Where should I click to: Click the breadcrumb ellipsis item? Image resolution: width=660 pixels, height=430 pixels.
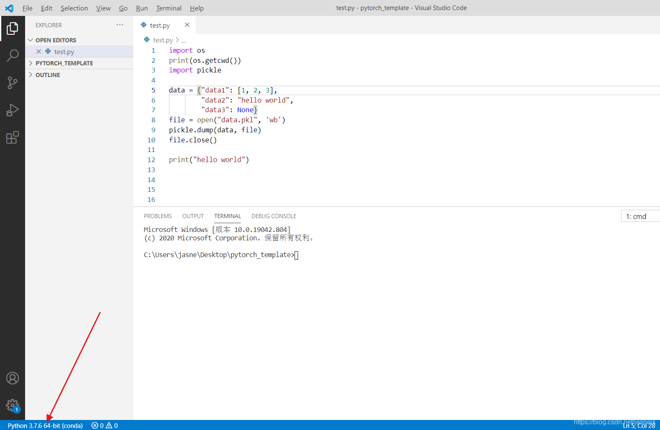pos(184,40)
